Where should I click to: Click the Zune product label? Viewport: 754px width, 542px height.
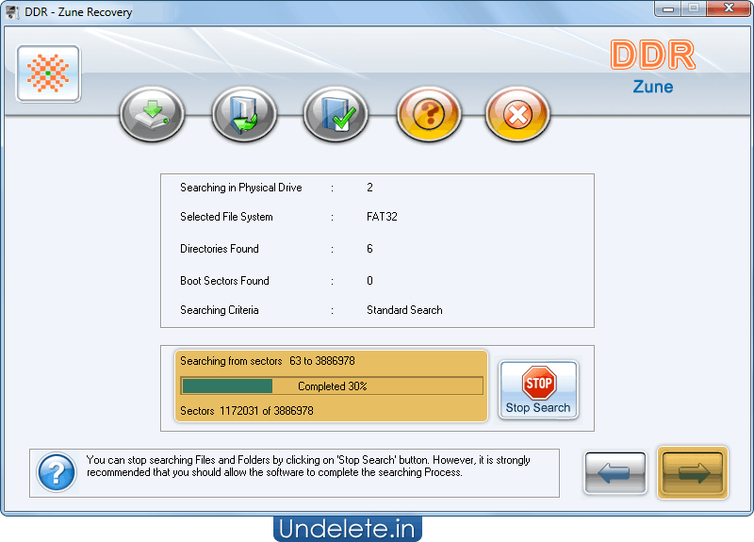[652, 87]
